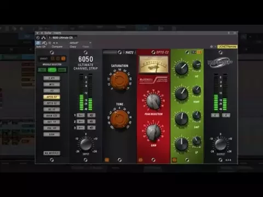Click the small LF frequency knob on EQ
263x197 pixels.
tap(197, 141)
